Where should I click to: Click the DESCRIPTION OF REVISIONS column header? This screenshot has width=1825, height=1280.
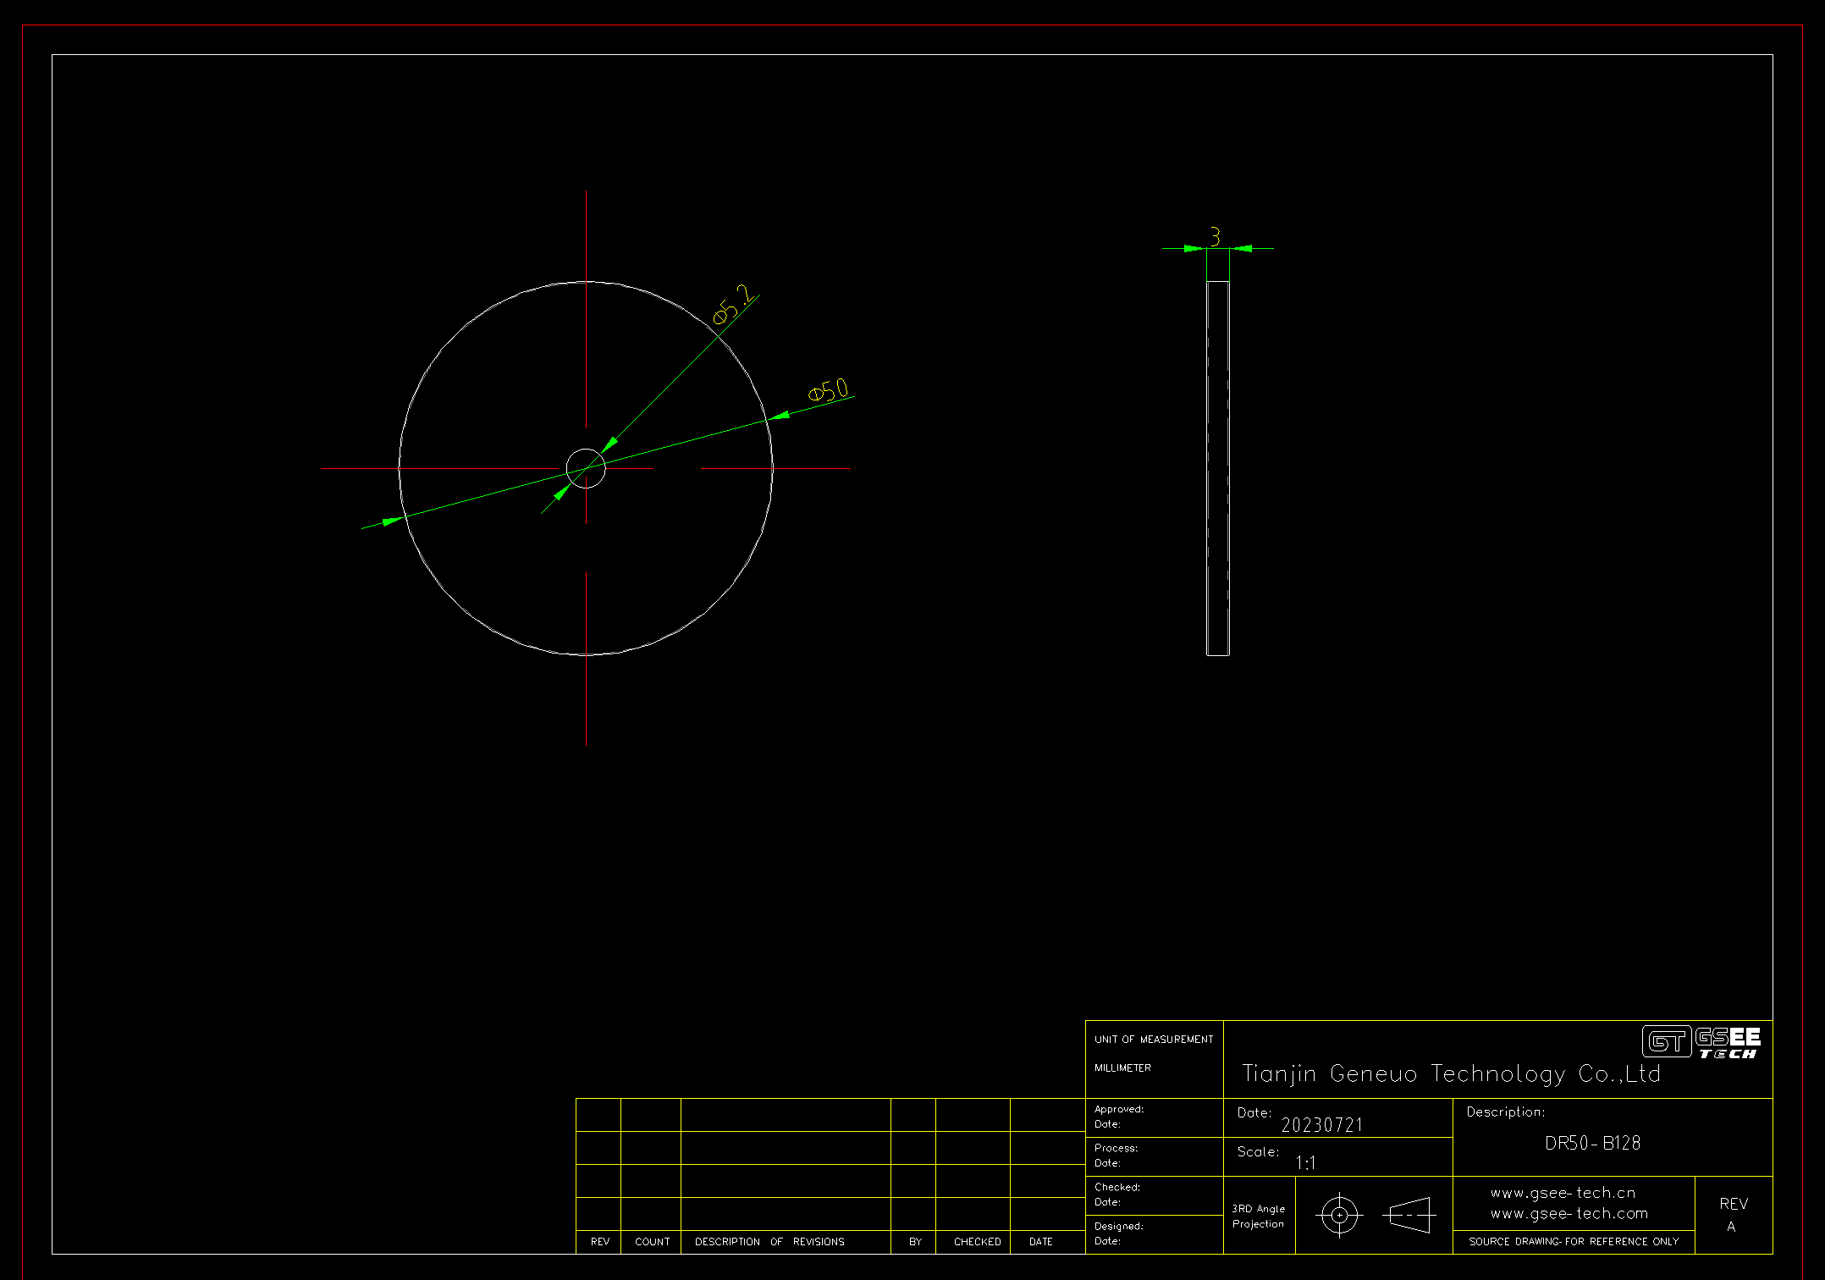[769, 1242]
